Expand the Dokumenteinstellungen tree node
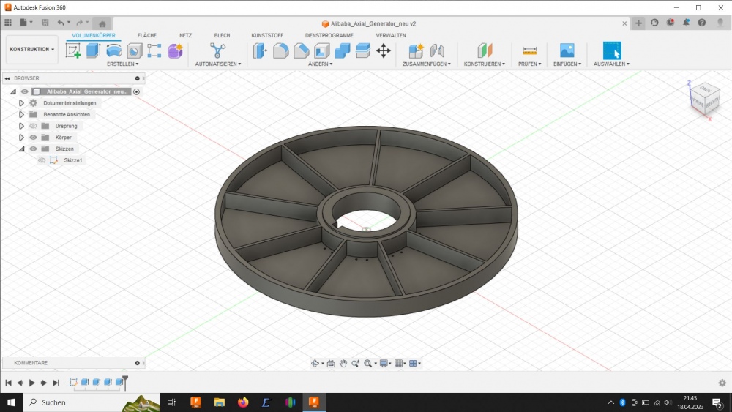This screenshot has height=412, width=732. point(22,103)
